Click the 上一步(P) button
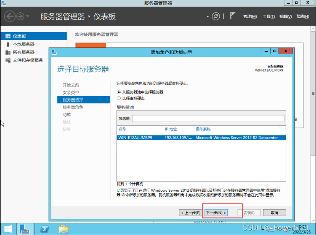The height and width of the screenshot is (235, 316). click(190, 213)
